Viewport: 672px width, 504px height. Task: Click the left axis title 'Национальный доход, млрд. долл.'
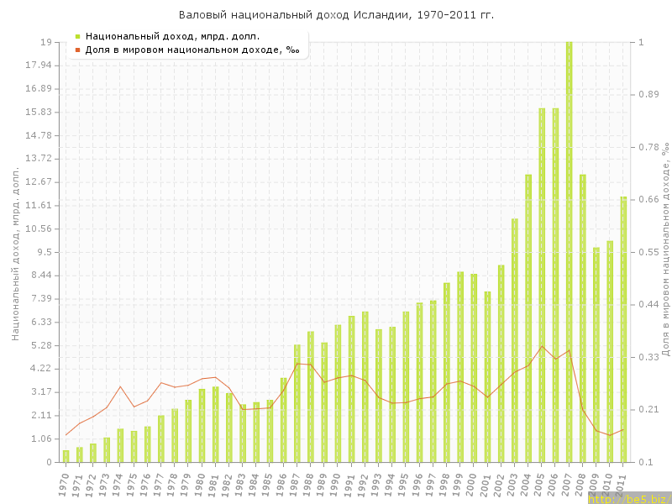[16, 252]
